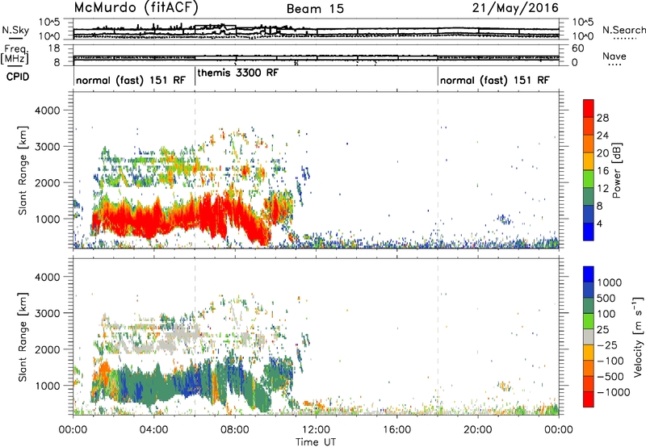
Task: Select the '08:00' time axis tick label
Action: tap(235, 430)
